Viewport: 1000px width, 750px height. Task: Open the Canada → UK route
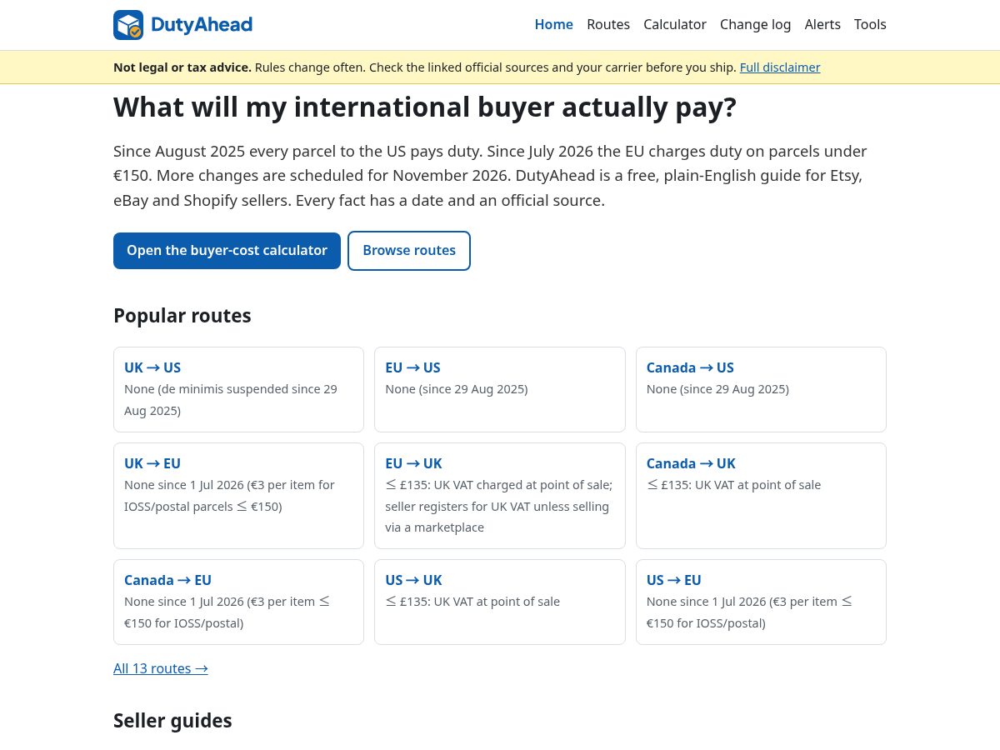pyautogui.click(x=691, y=463)
